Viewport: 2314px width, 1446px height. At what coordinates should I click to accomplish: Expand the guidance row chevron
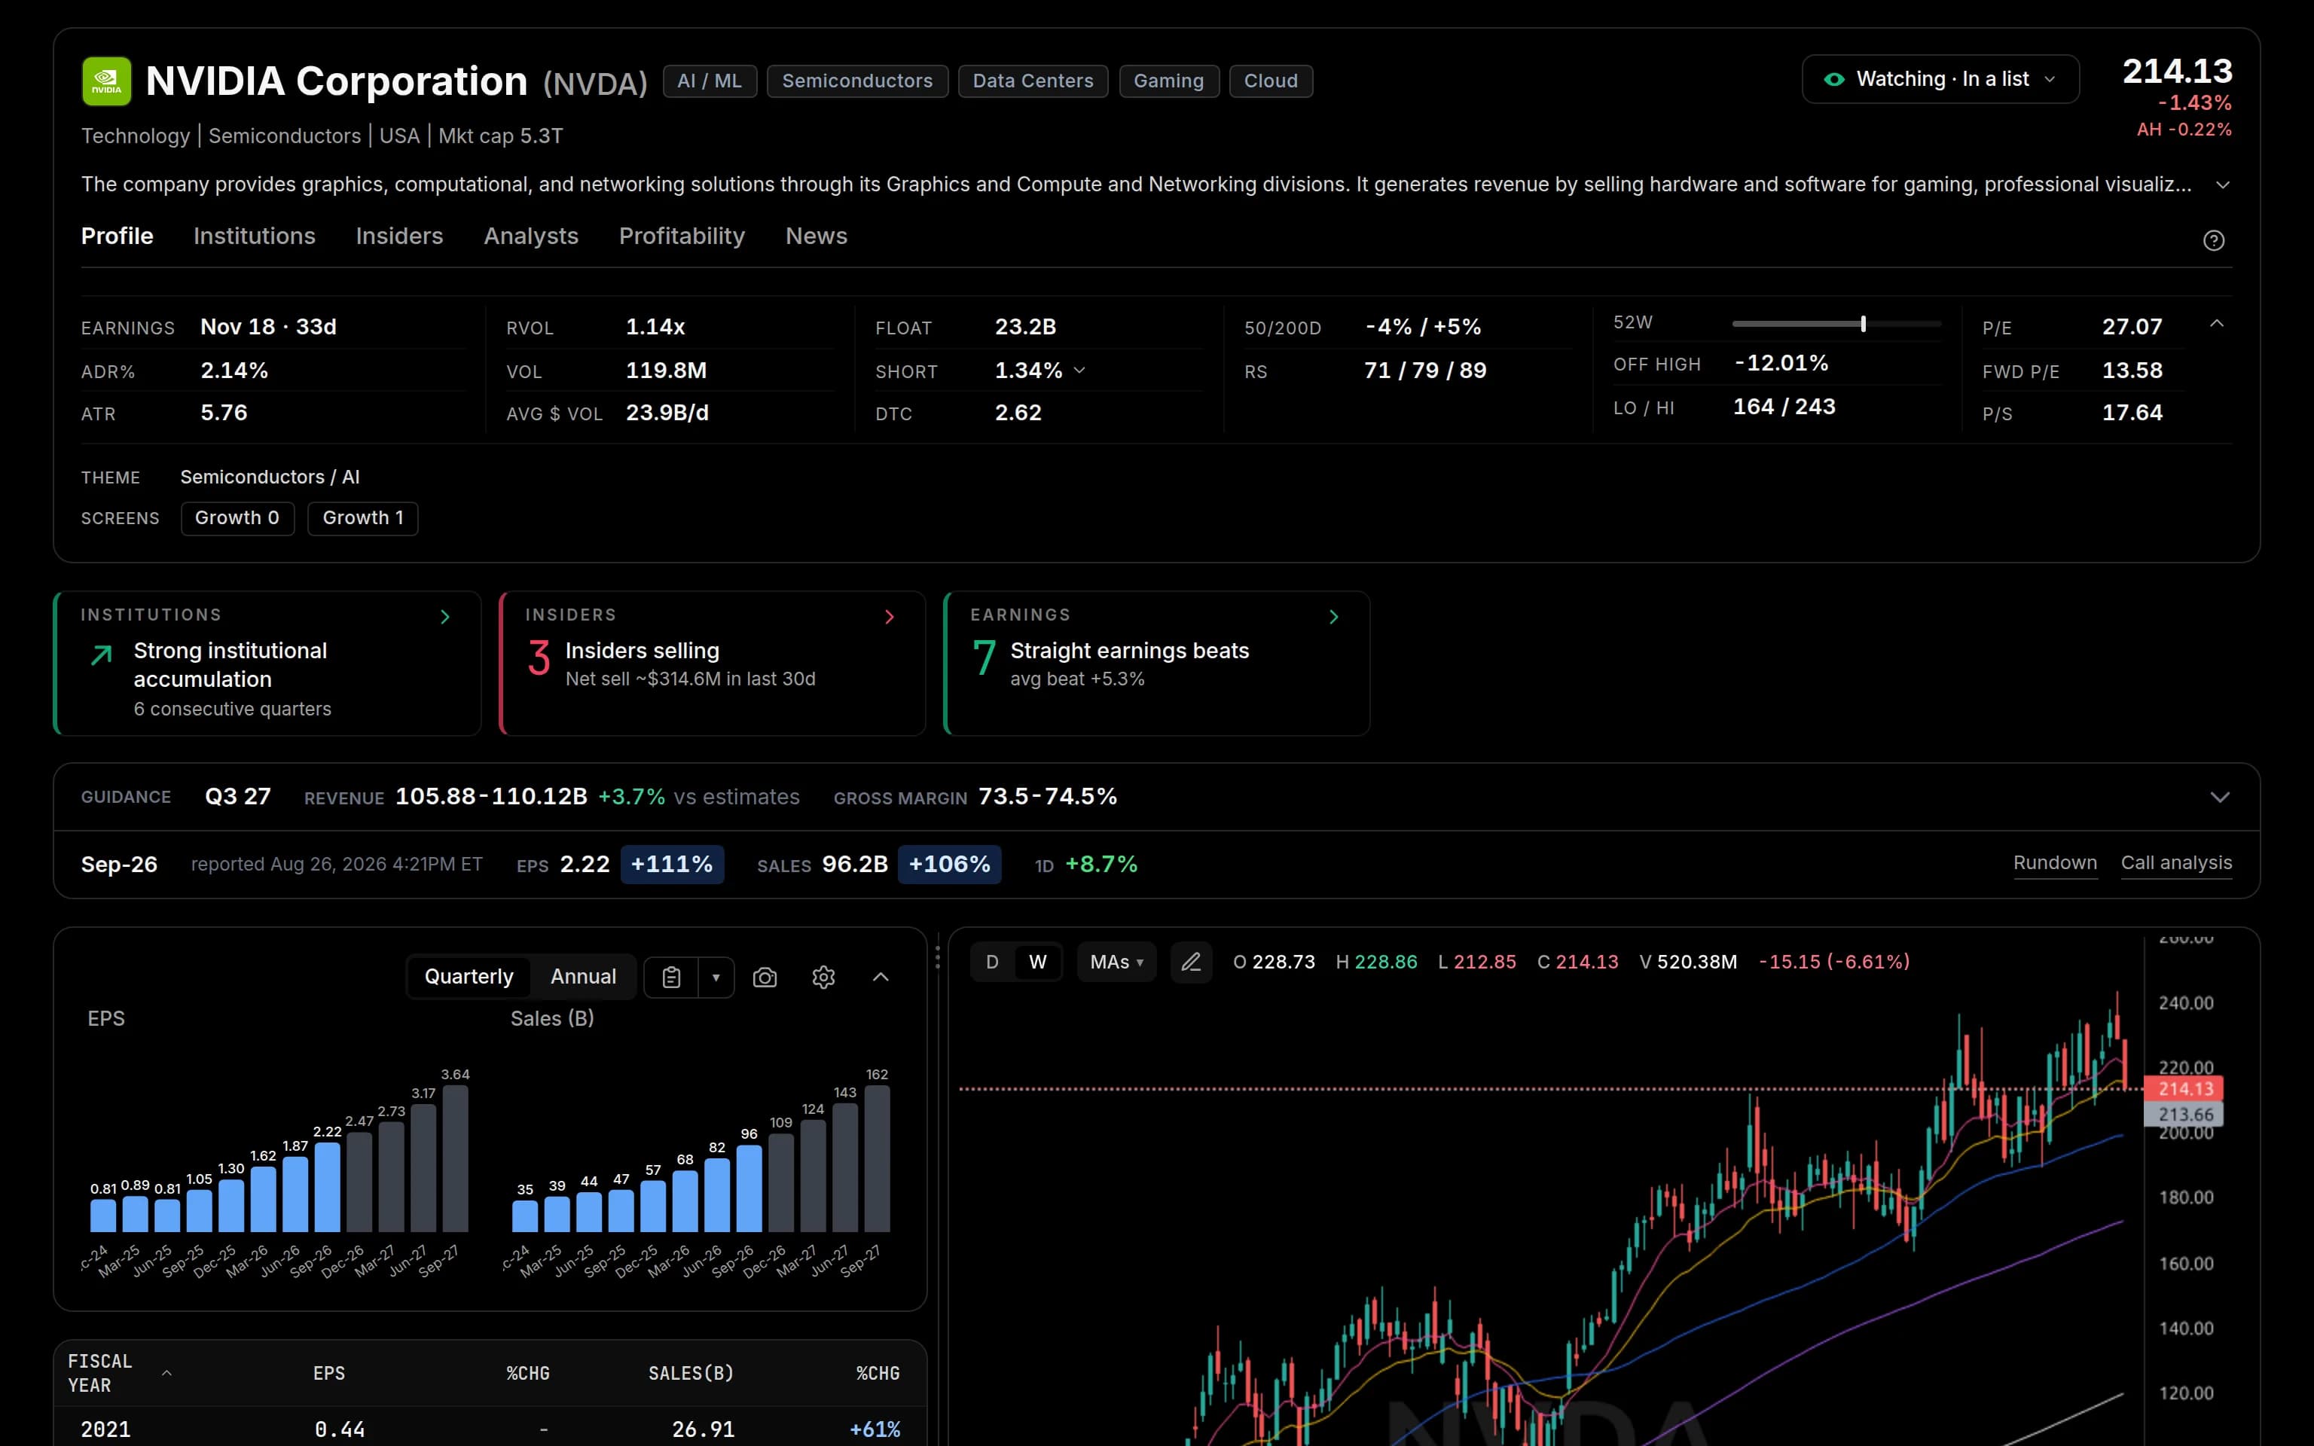(x=2219, y=797)
